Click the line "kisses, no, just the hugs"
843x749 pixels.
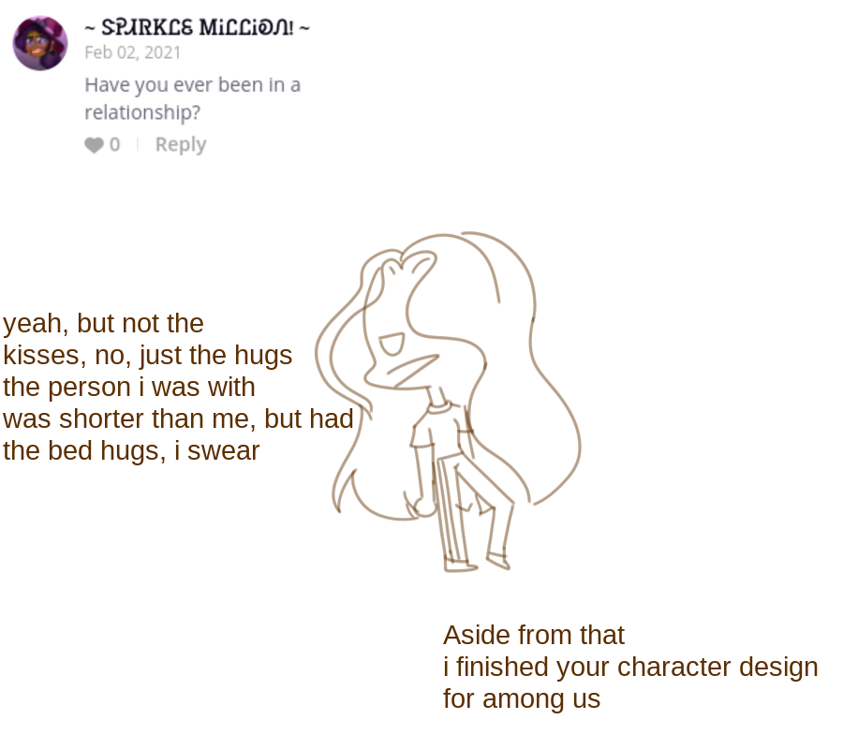147,356
